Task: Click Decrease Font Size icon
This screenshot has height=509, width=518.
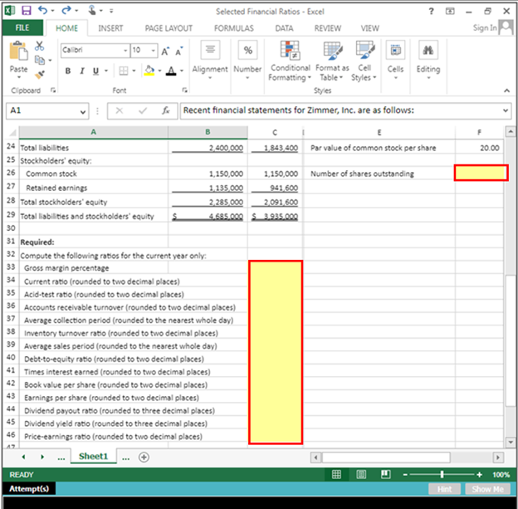Action: click(x=179, y=51)
